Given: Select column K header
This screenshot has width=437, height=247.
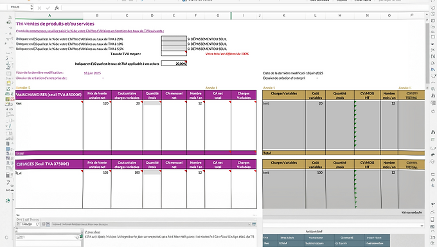Looking at the screenshot, I should tap(283, 15).
